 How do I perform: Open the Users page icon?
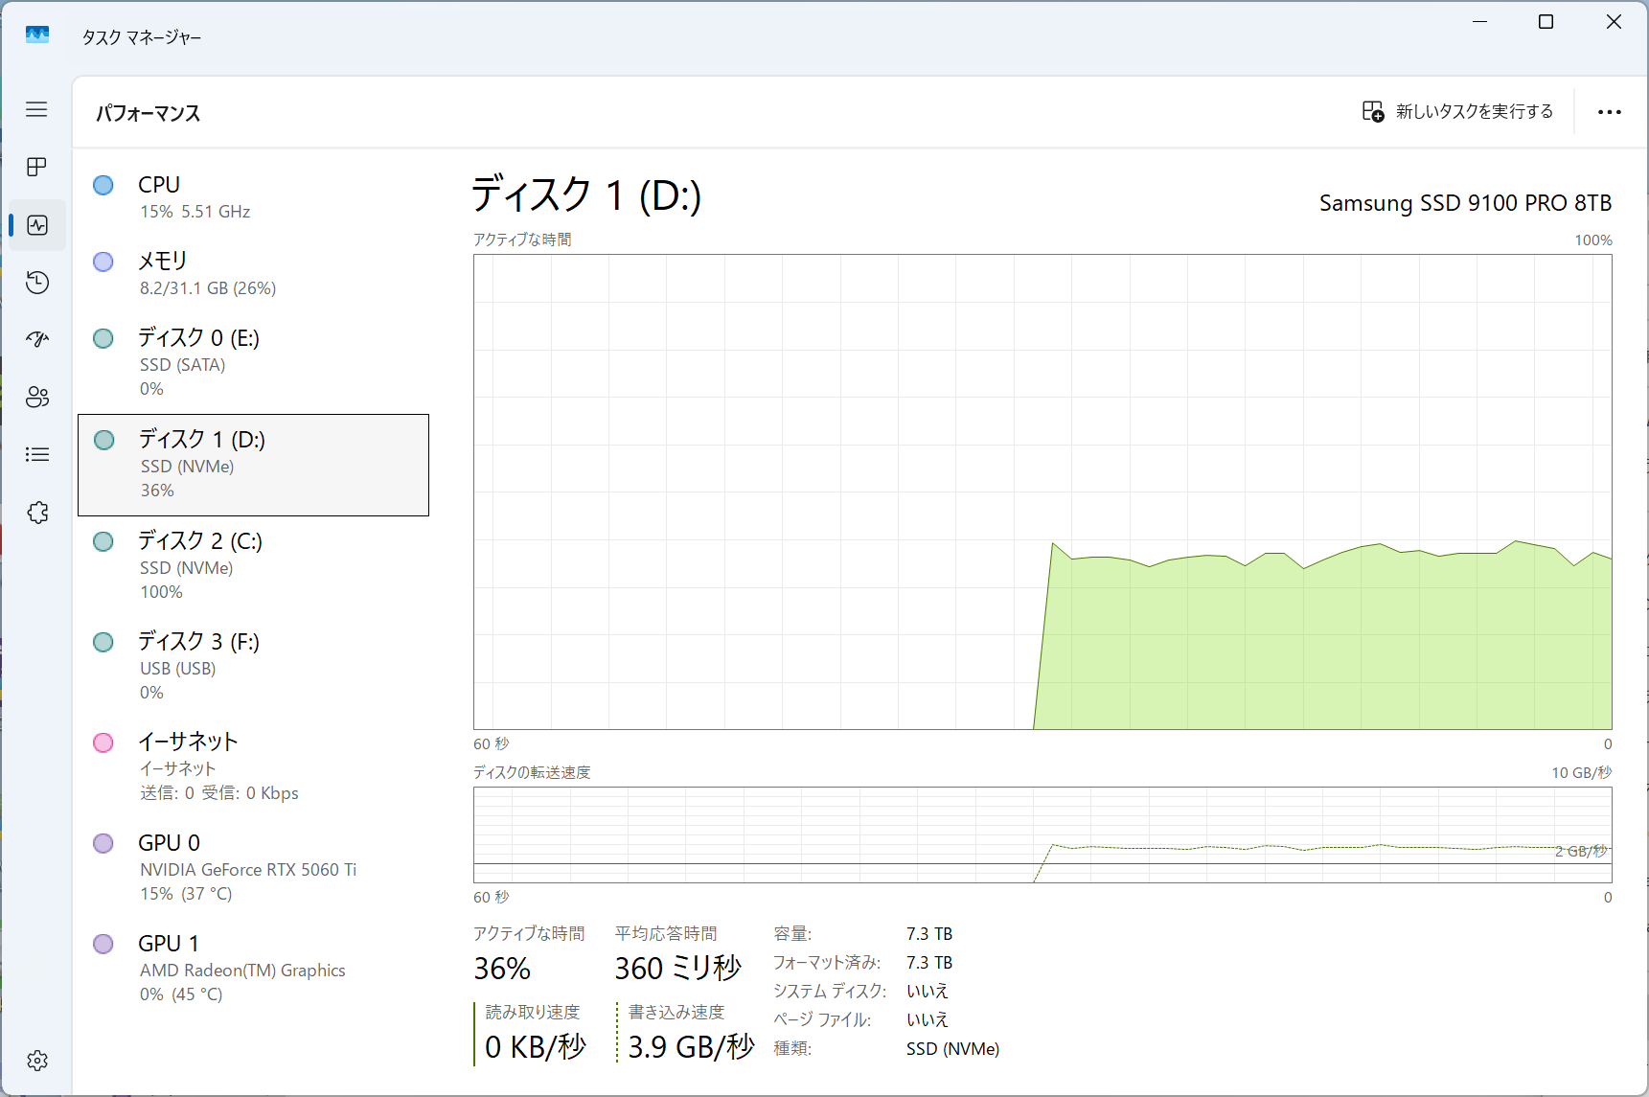(x=37, y=398)
